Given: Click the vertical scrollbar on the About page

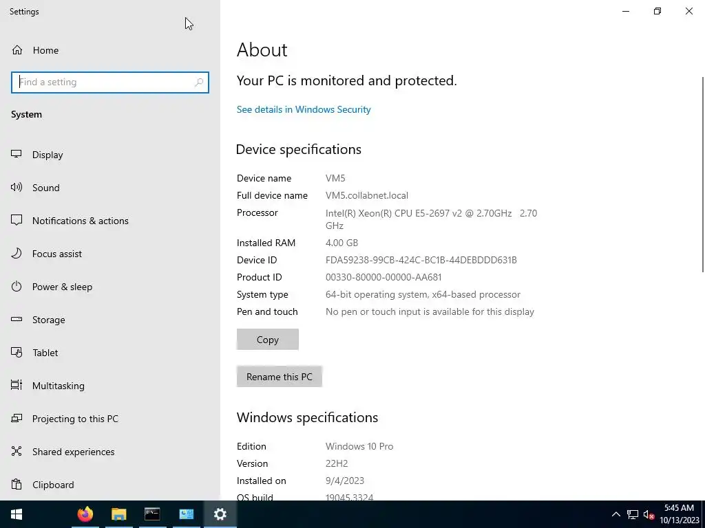Looking at the screenshot, I should coord(703,174).
